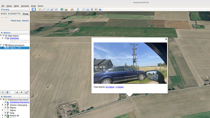Open the Narzędzia menu
Image resolution: width=210 pixels, height=118 pixels.
[x=25, y=6]
